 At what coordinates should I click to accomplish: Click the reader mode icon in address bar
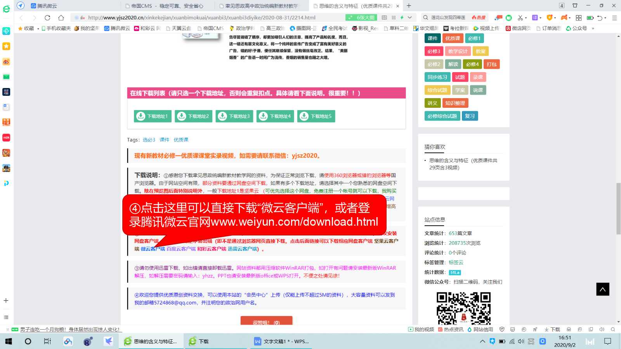point(384,17)
